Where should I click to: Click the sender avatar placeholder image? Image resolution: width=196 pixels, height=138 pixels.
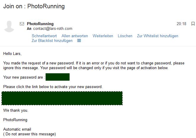click(9, 27)
